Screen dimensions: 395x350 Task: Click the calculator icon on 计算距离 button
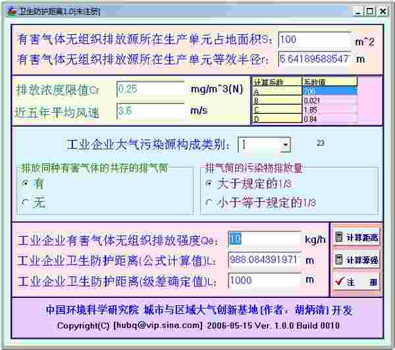coord(339,236)
